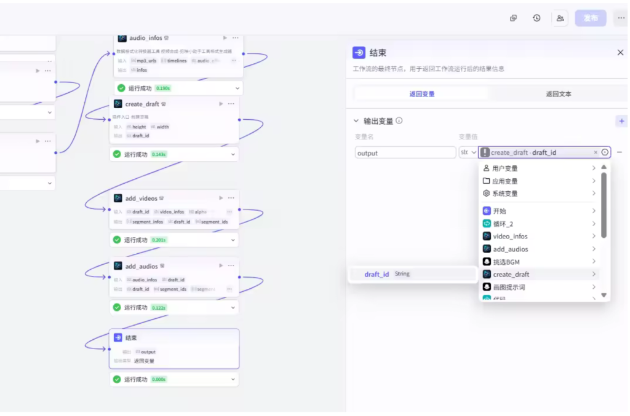Open the str. variable type dropdown

tap(468, 152)
